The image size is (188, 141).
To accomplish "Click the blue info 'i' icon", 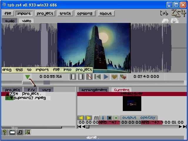I will click(103, 118).
